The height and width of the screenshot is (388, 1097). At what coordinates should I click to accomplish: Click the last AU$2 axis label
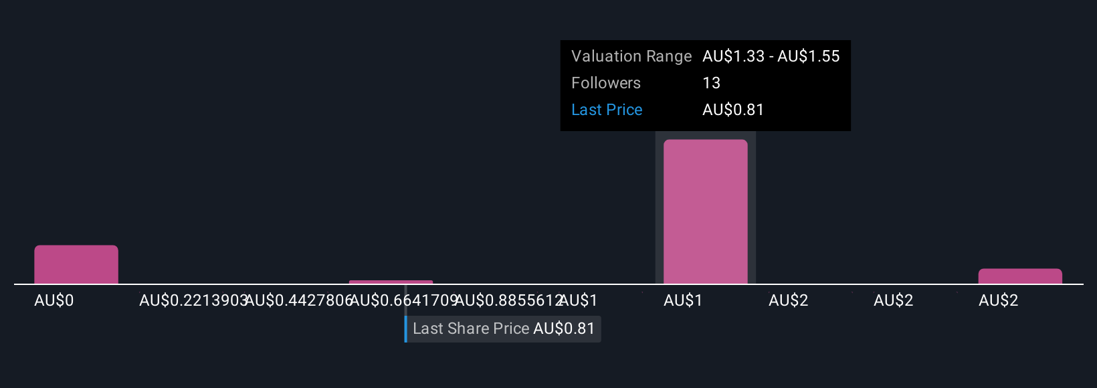click(x=999, y=300)
